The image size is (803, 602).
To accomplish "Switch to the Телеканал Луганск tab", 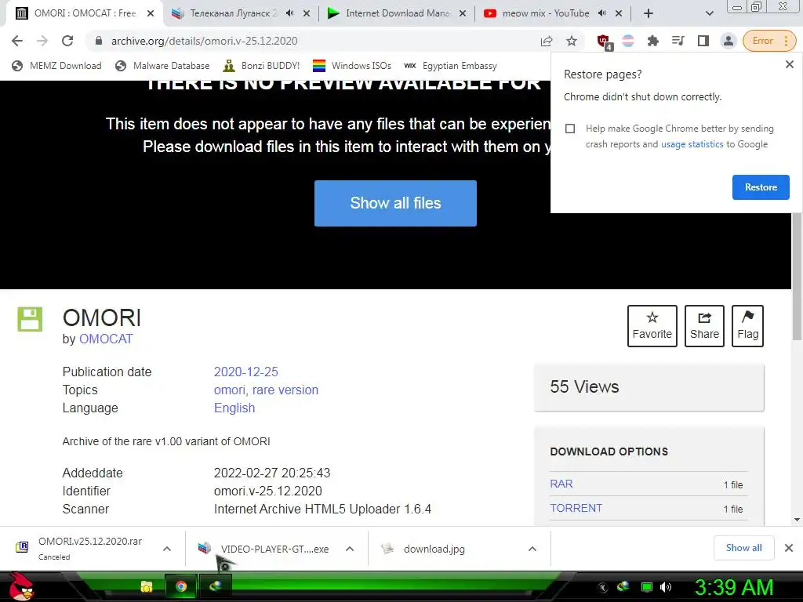I will click(x=241, y=13).
